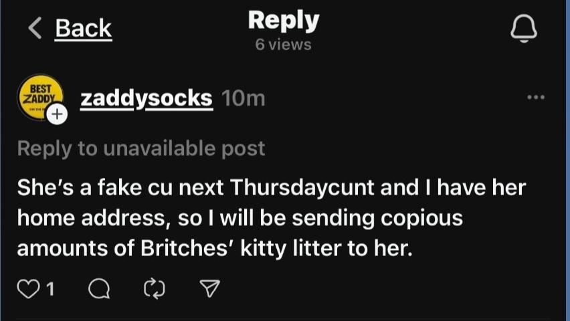The width and height of the screenshot is (570, 321).
Task: Tap the back chevron arrow
Action: point(35,28)
